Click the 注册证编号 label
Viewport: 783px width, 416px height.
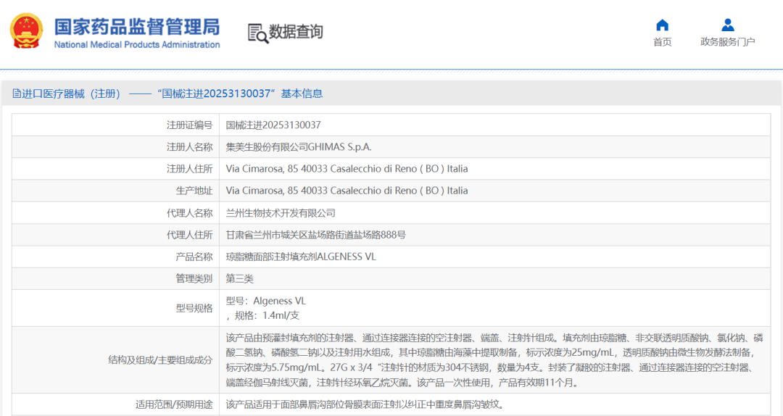coord(190,125)
